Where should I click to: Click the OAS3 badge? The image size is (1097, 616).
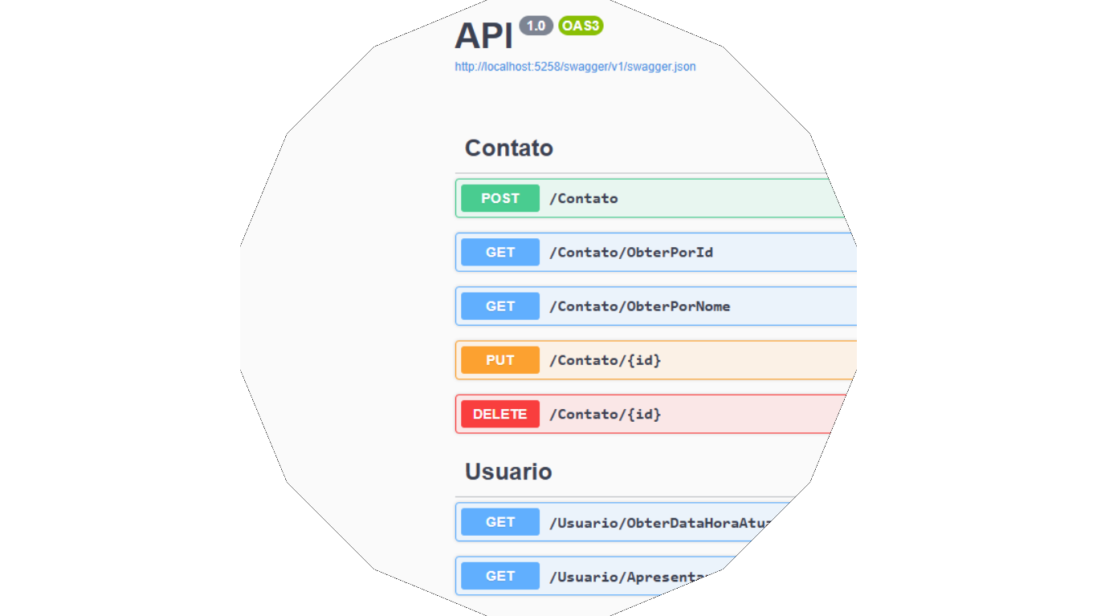coord(581,26)
